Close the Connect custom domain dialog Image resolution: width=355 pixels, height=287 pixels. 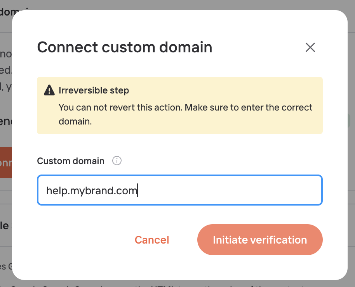[x=310, y=47]
